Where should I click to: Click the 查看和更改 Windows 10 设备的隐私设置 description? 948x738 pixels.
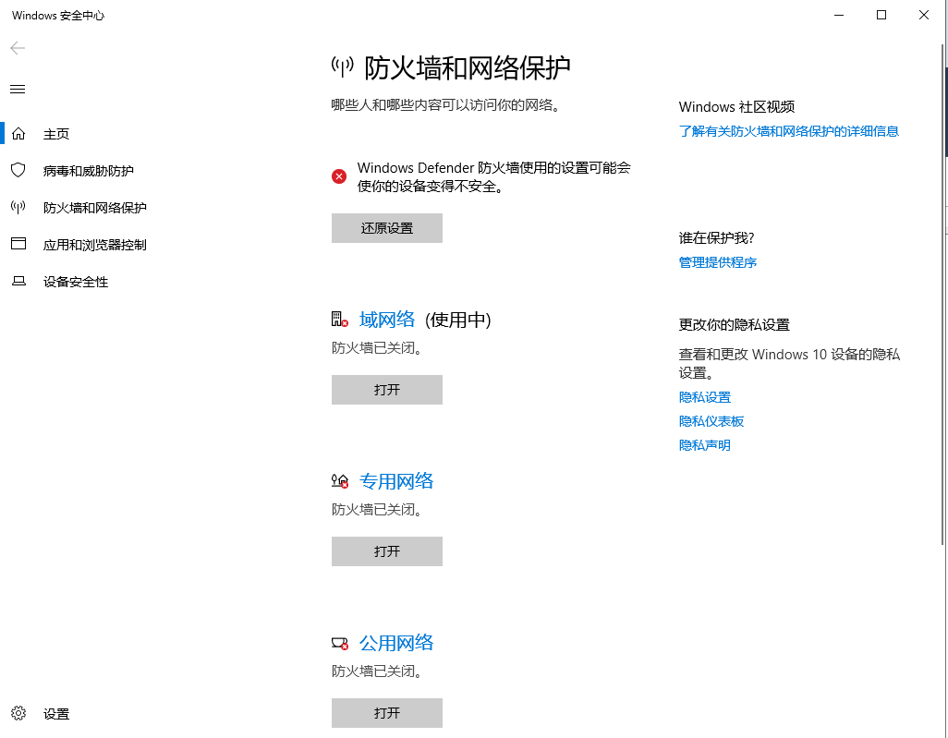tap(790, 363)
